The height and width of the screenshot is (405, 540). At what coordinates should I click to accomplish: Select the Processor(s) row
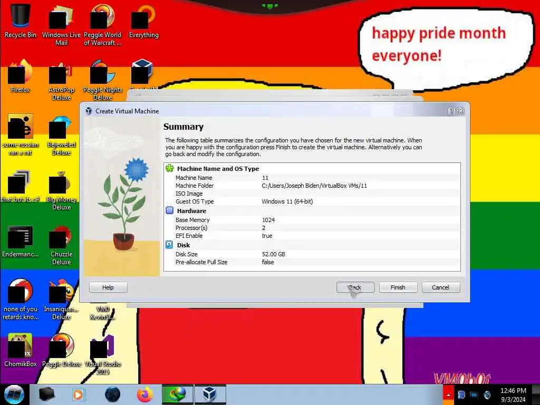tap(312, 228)
